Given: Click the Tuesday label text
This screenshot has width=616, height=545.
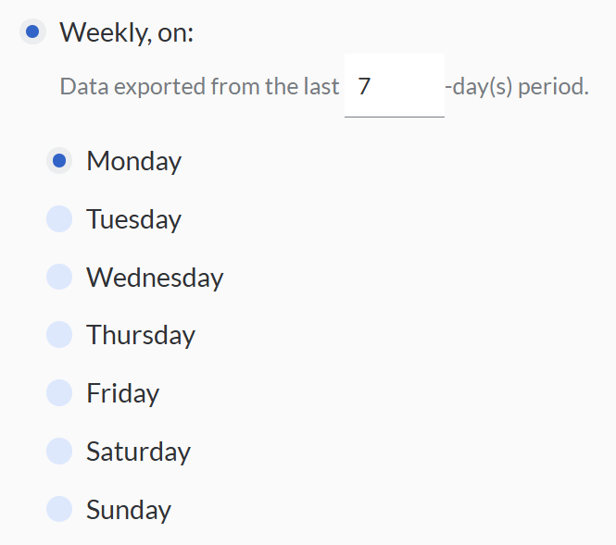Looking at the screenshot, I should 133,219.
